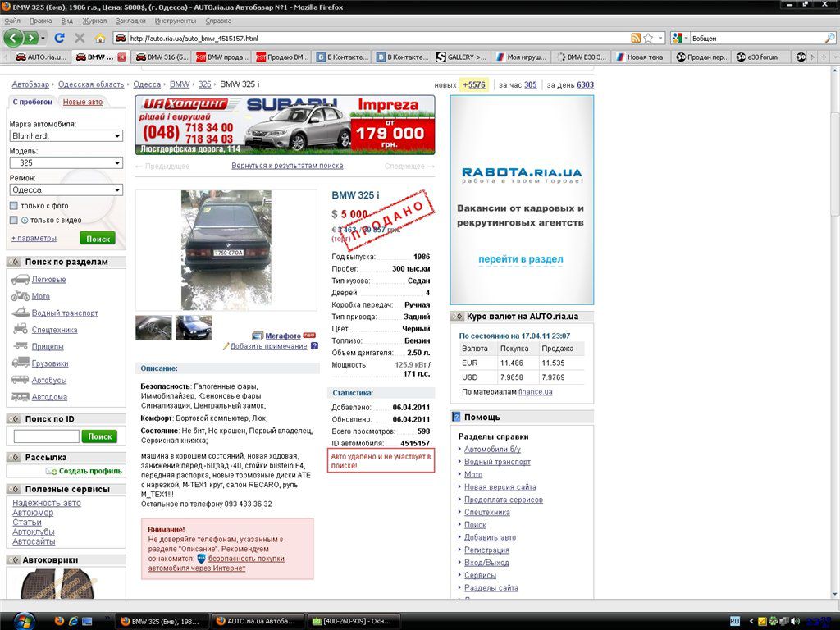Screen dimensions: 840x630
Task: Click the pencil add-note icon
Action: (x=226, y=346)
